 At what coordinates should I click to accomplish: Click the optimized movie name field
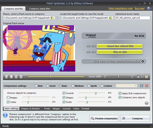point(133,18)
